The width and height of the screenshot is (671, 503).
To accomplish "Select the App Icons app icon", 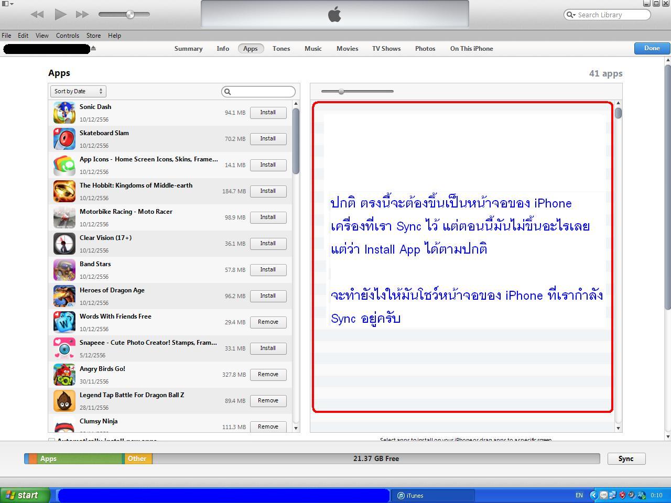I will [64, 165].
